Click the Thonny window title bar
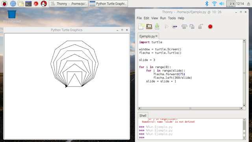The image size is (252, 142). tap(192, 12)
